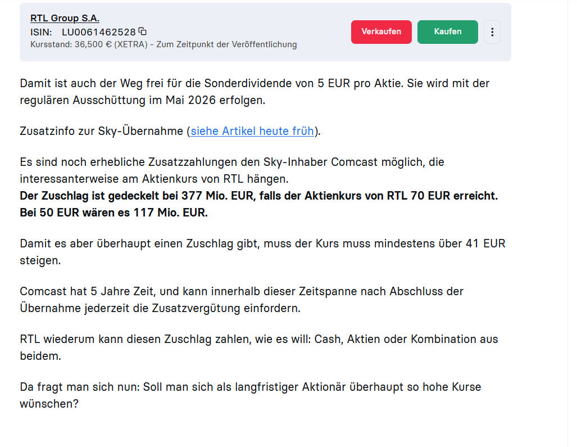Click the 'ISIN:' label in the stock card
The width and height of the screenshot is (577, 447).
click(41, 32)
